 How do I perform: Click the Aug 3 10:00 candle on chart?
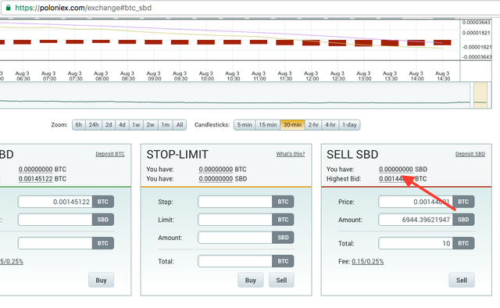(x=206, y=42)
